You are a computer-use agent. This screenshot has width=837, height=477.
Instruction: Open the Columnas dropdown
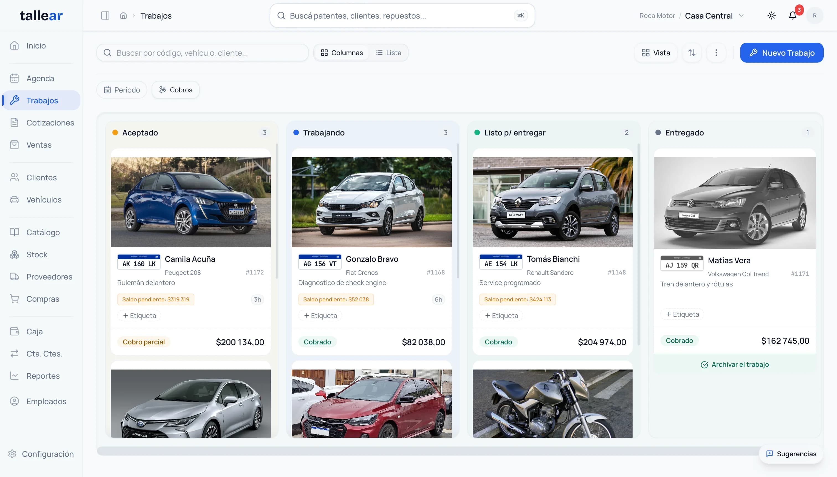click(x=342, y=52)
